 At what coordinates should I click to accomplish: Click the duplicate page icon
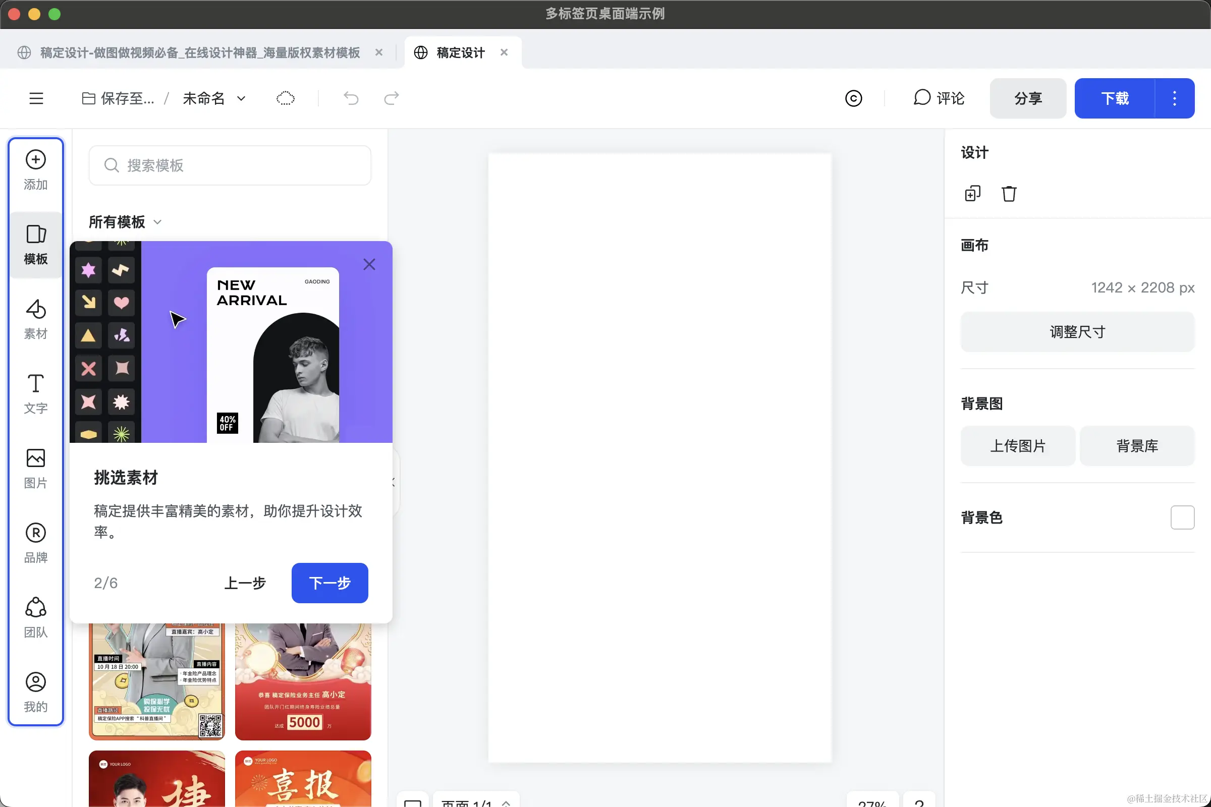[972, 194]
